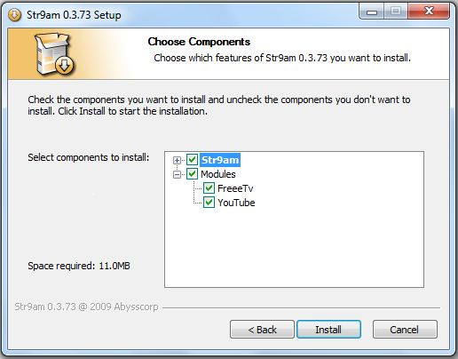Click empty area of components list

click(x=294, y=249)
